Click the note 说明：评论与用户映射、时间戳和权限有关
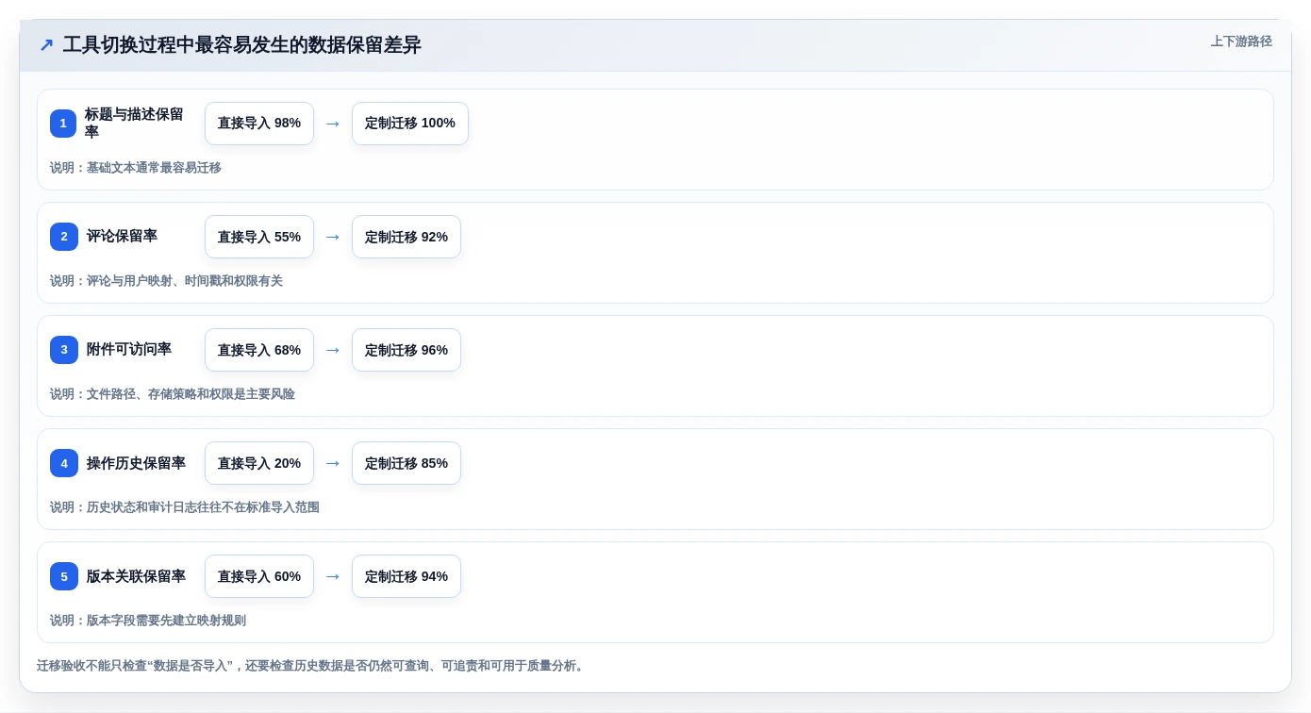 coord(166,281)
